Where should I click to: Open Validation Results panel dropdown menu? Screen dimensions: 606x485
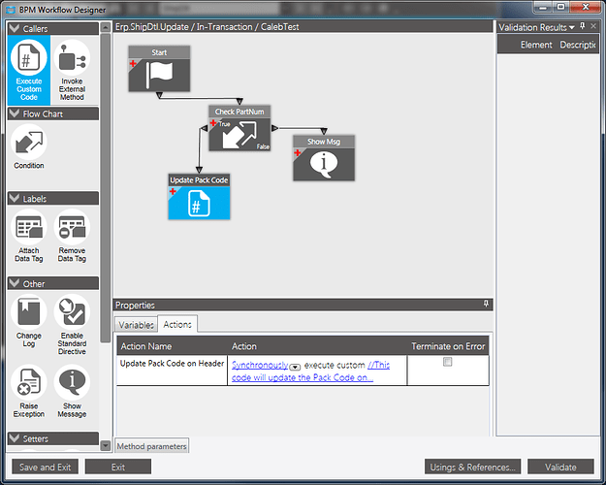[572, 27]
